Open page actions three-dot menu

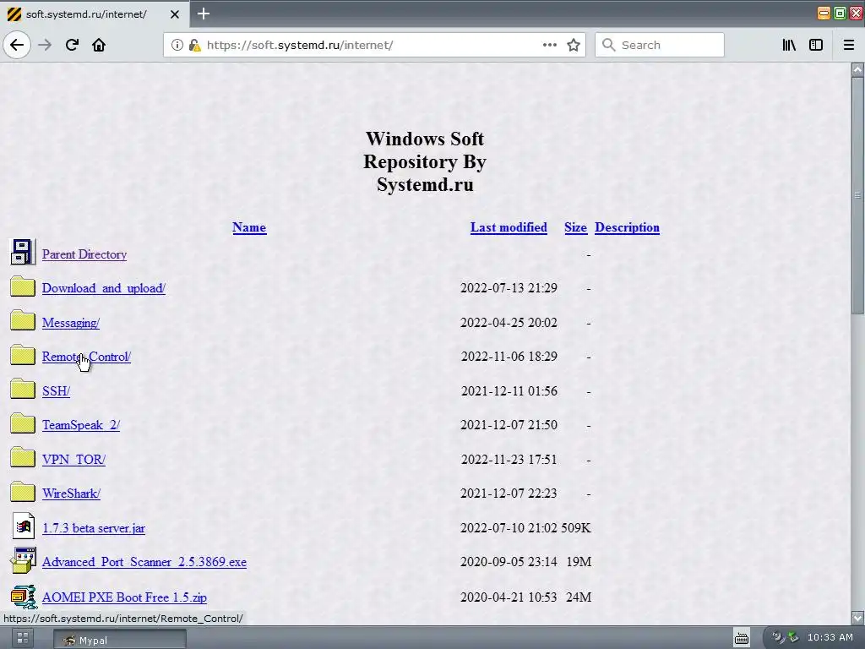point(549,45)
